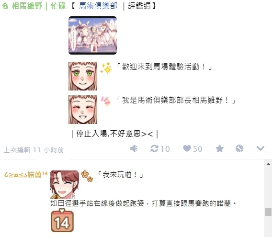The height and width of the screenshot is (237, 272).
Task: Mute this plurk via the speaker icon
Action: coord(134,149)
